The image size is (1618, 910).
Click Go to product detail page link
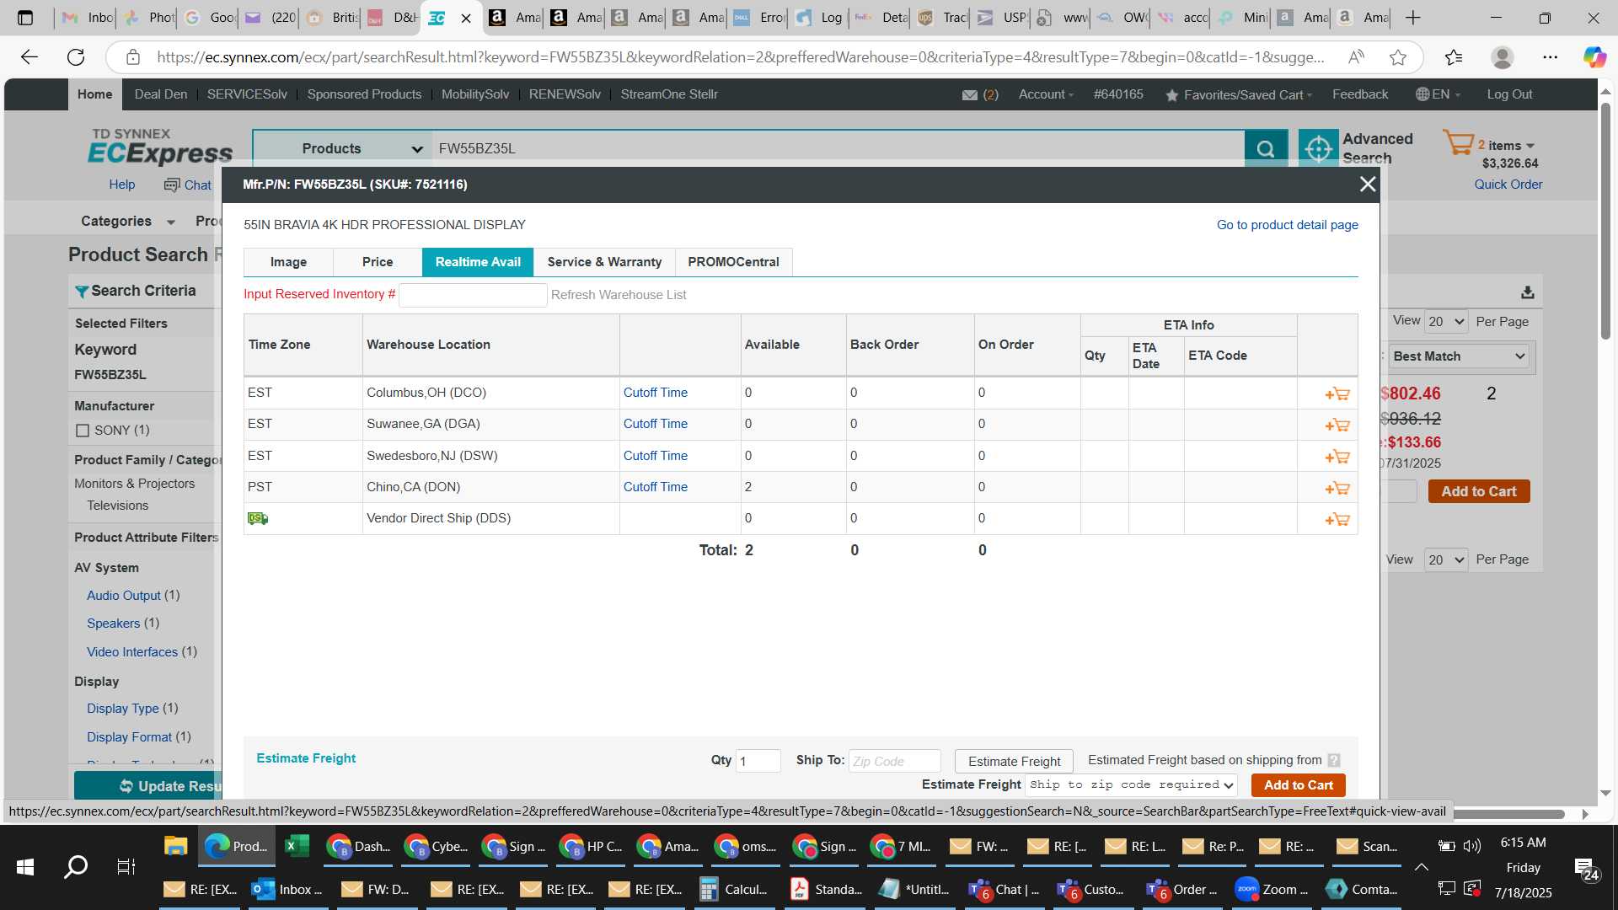[1287, 225]
